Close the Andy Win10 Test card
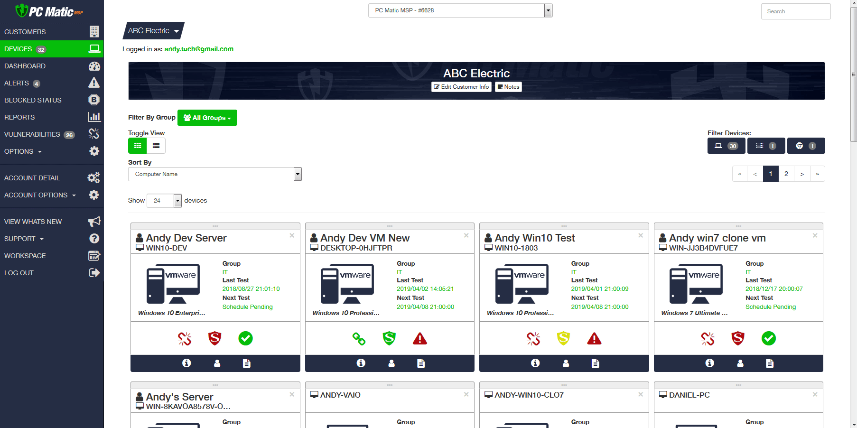 641,235
